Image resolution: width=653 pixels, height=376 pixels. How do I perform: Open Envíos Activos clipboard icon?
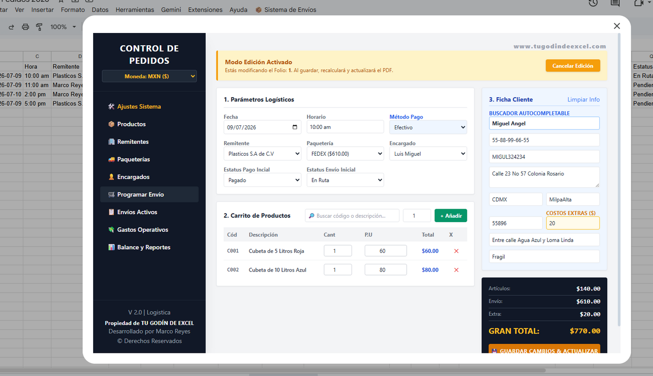(x=111, y=212)
